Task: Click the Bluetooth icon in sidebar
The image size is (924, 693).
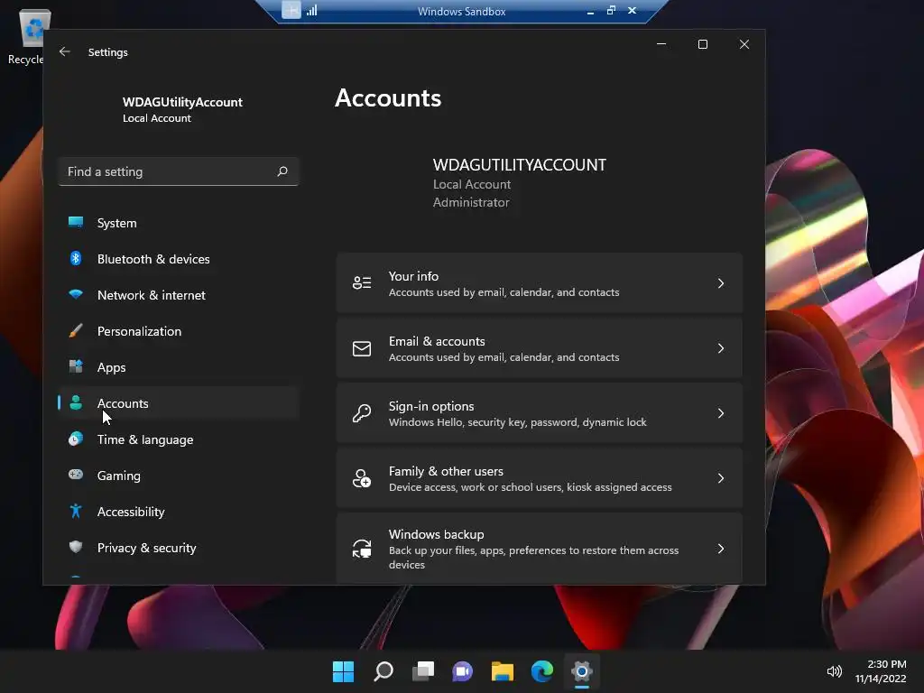Action: click(76, 258)
